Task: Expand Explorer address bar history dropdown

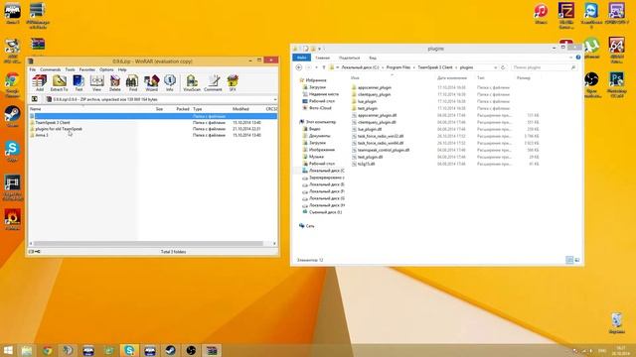Action: [495, 67]
